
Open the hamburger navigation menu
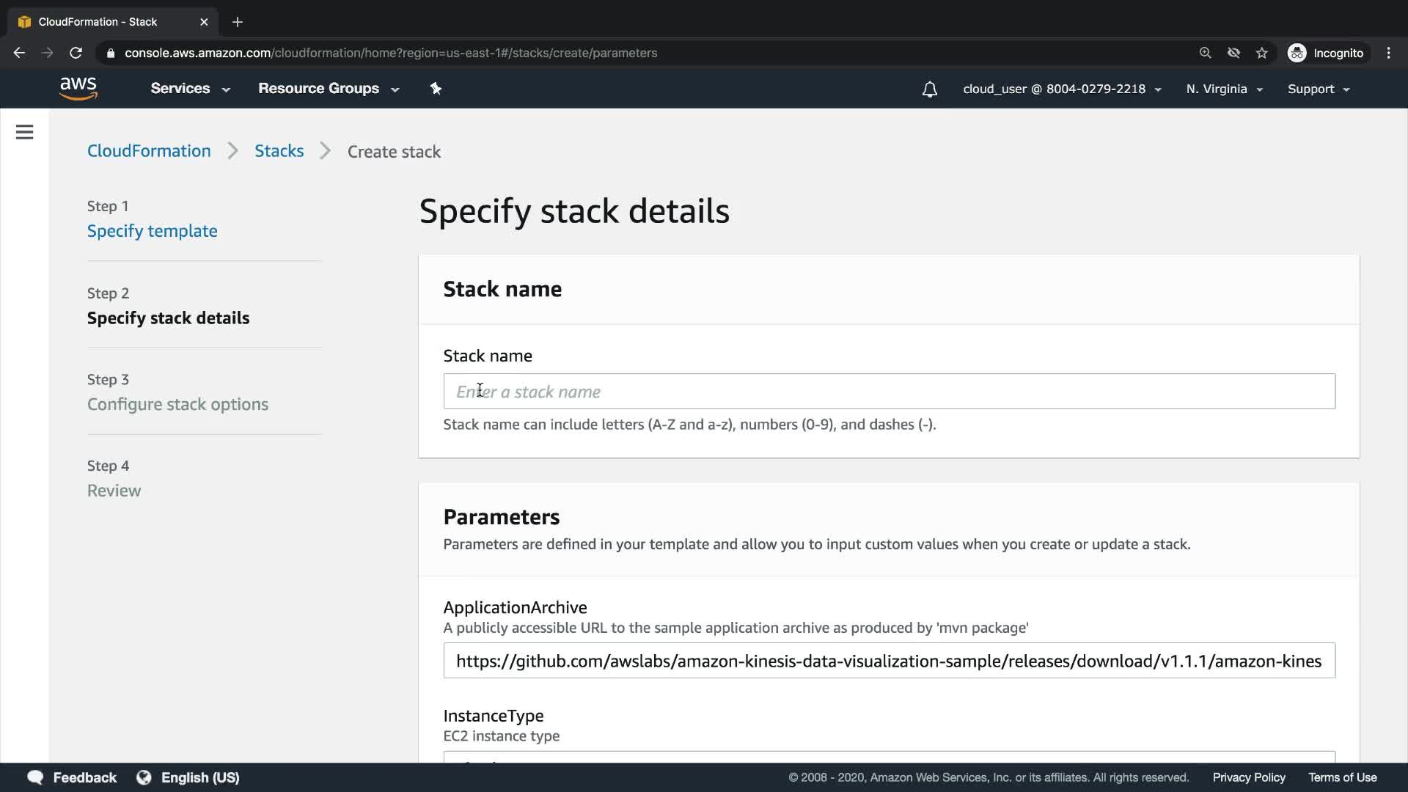(24, 132)
